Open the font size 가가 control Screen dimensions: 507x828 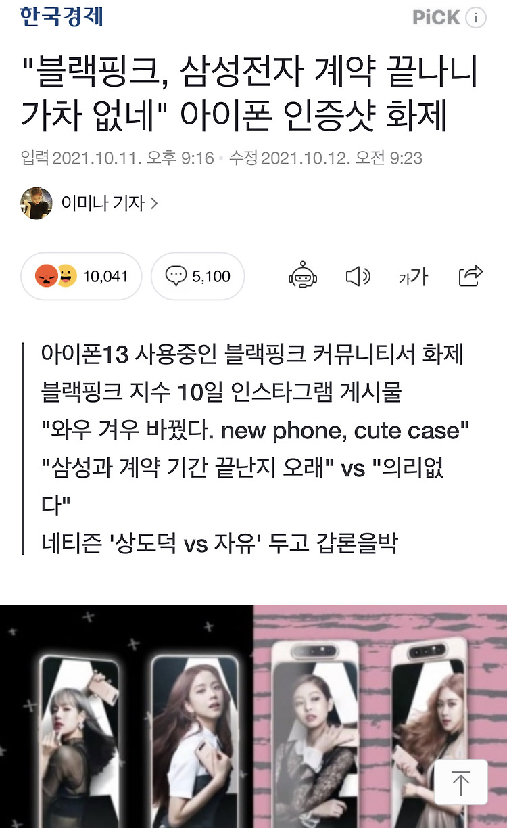click(x=413, y=276)
